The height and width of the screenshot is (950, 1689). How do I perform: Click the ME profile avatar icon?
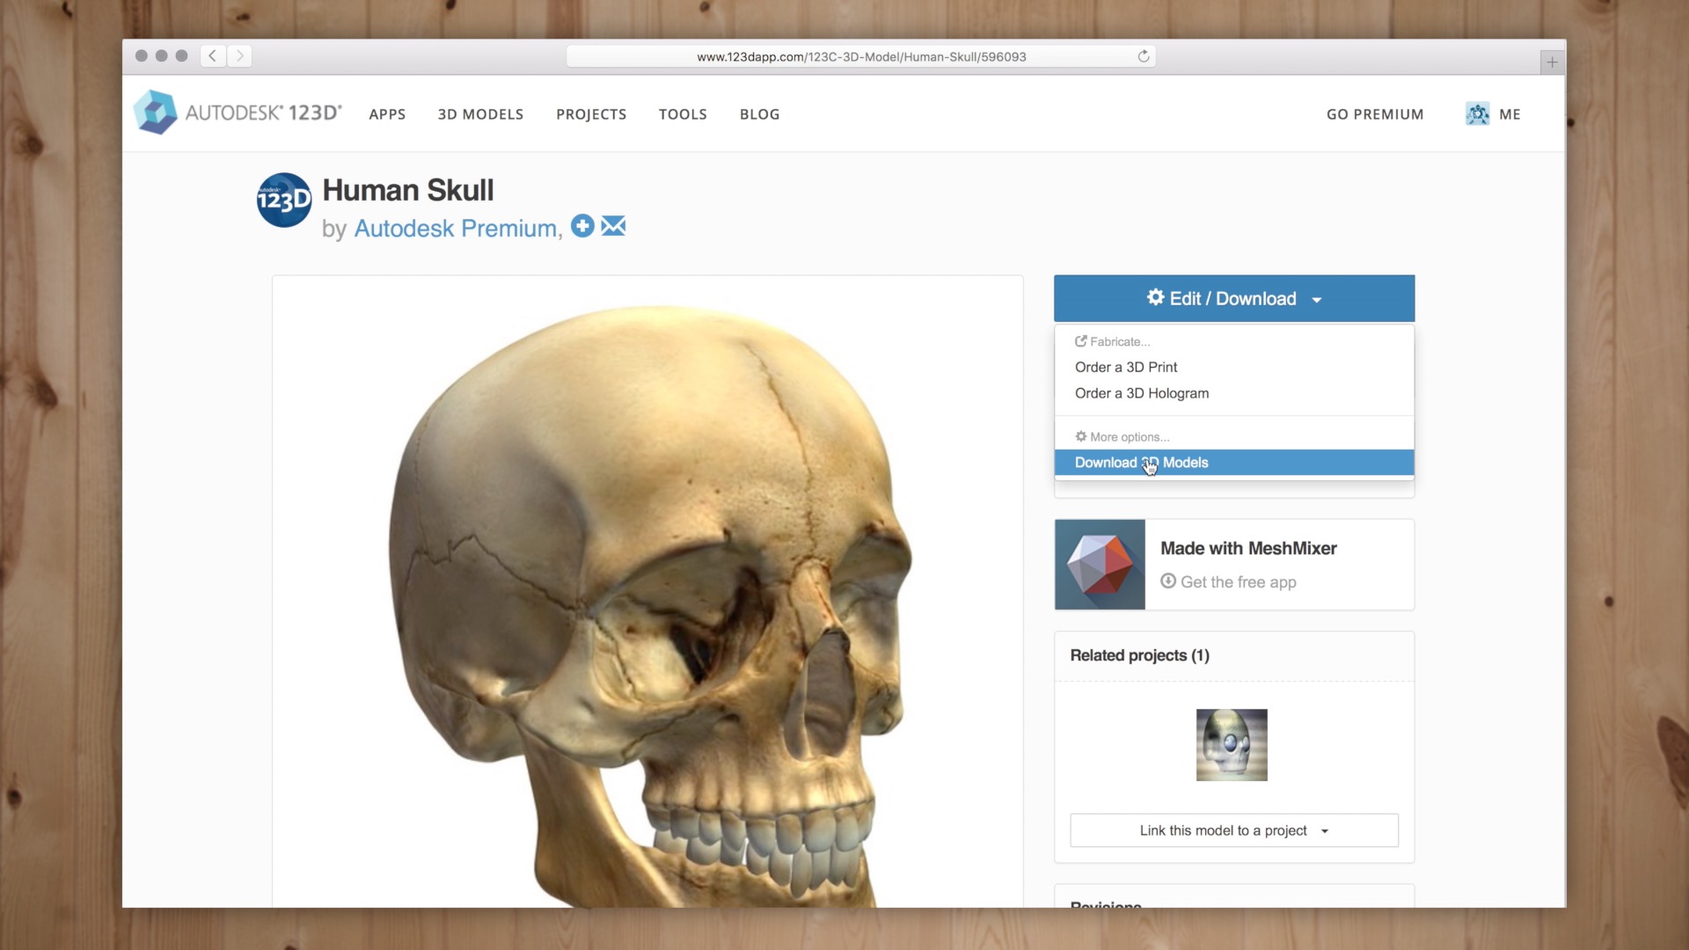1477,113
